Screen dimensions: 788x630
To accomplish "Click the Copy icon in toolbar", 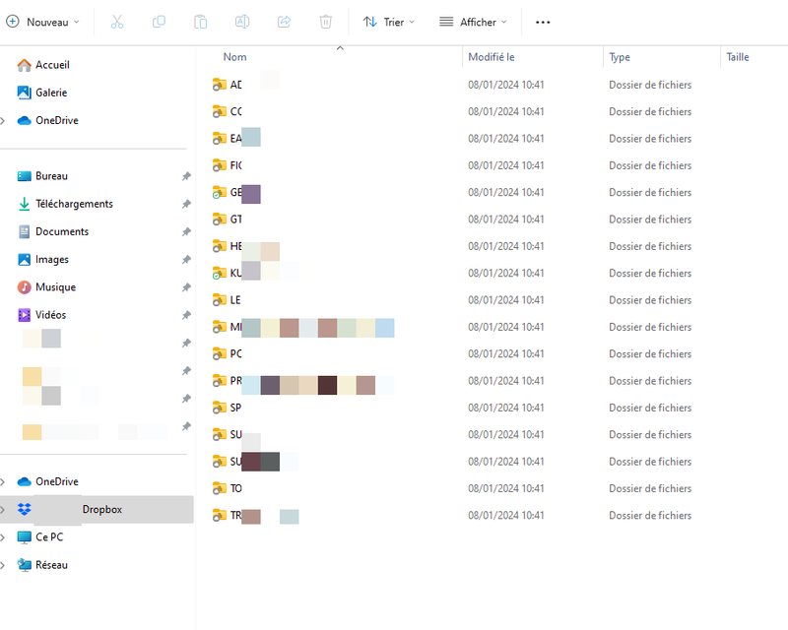I will (159, 22).
